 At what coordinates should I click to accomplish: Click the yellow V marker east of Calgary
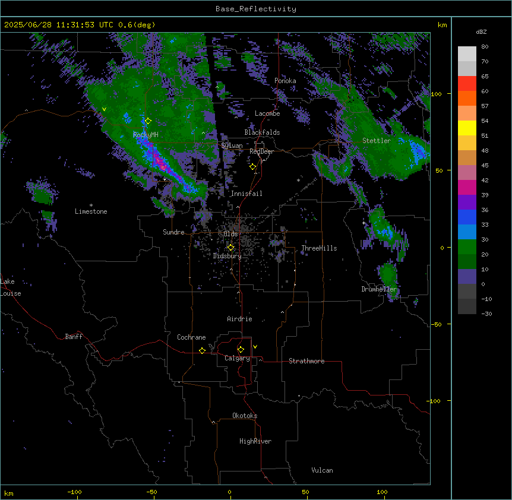(x=255, y=347)
